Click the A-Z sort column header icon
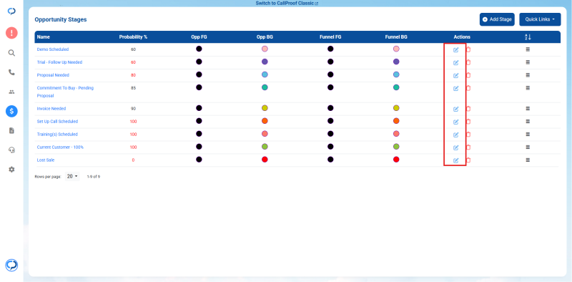Viewport: 572px width, 282px height. click(x=528, y=37)
